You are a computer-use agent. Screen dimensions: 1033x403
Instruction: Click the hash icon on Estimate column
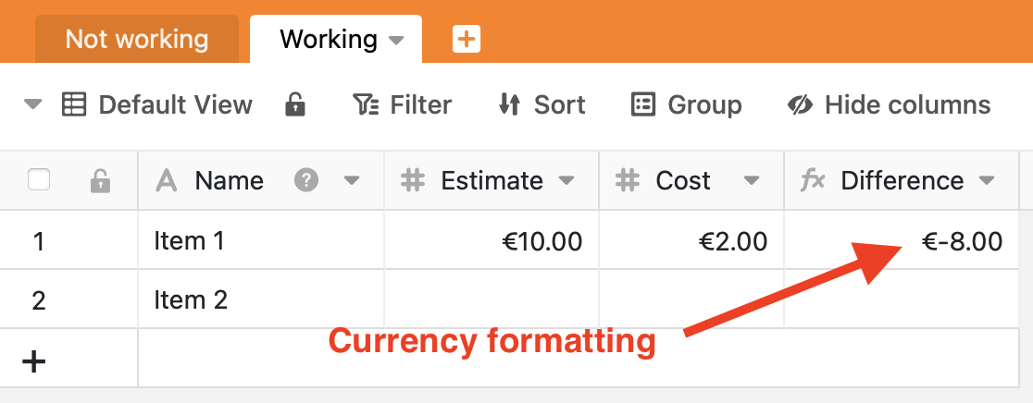click(413, 180)
